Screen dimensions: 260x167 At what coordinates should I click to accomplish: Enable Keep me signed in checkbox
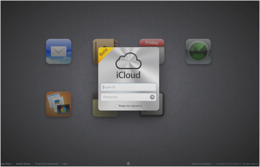click(x=117, y=106)
